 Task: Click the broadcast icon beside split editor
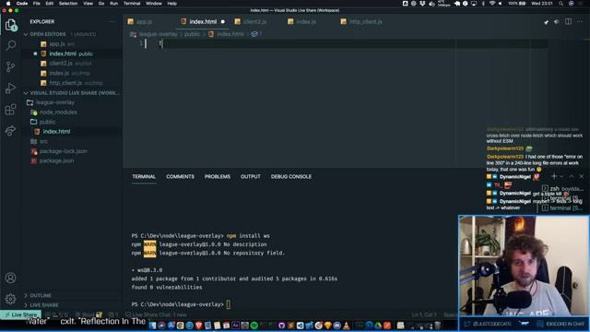557,22
